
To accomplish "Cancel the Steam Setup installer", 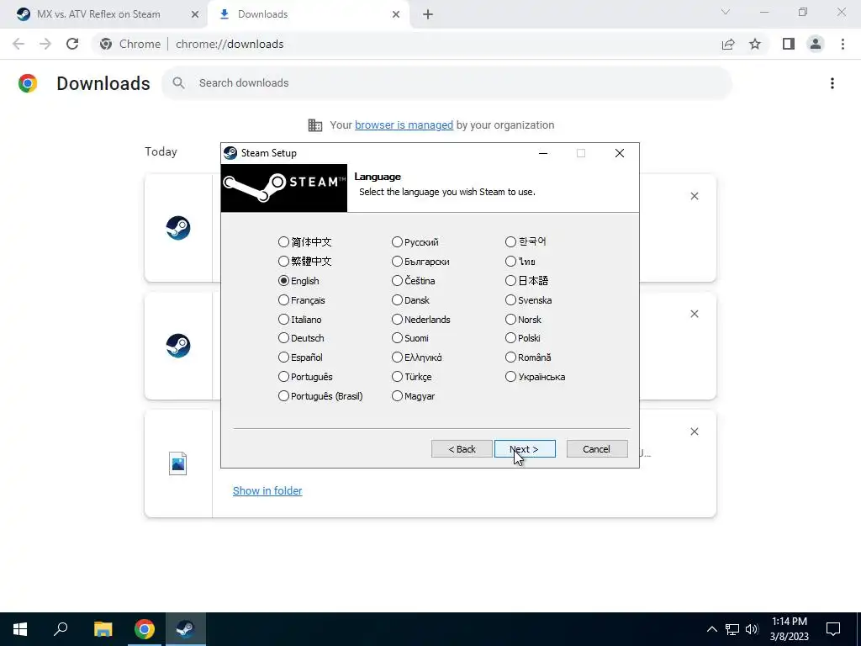I will tap(597, 449).
